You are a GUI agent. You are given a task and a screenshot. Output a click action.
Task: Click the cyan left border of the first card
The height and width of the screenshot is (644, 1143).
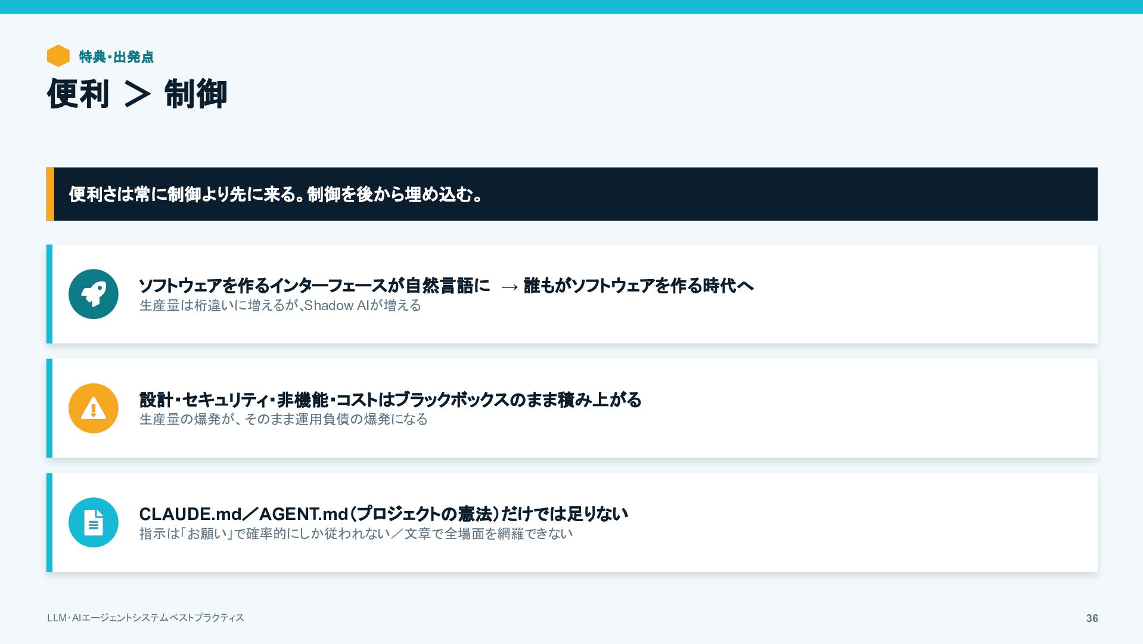click(49, 294)
